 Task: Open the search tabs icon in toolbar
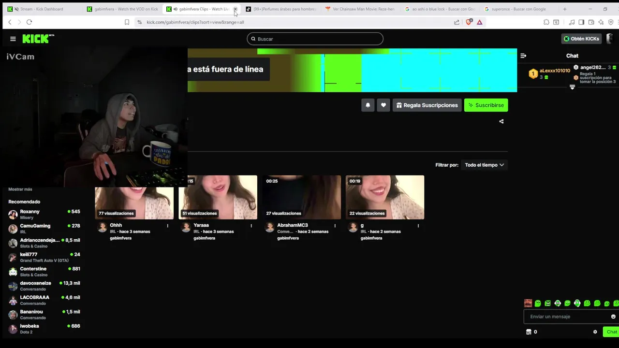pyautogui.click(x=556, y=22)
